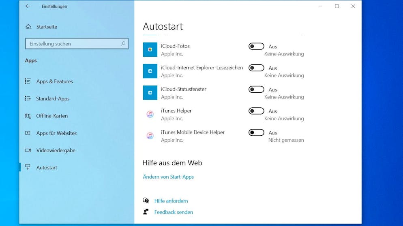
Task: Click the Hilfe anfordern chat icon
Action: [146, 200]
